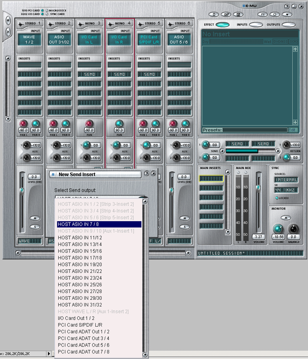Select the Micro Dock indicator
Screen dimensions: 308x359
[x=47, y=10]
